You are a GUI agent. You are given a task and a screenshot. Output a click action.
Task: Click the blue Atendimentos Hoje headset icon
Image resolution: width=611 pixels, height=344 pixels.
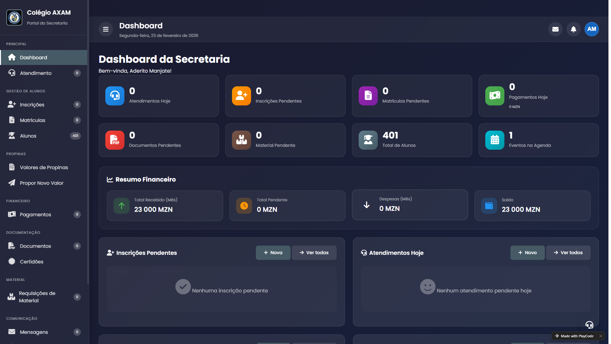(115, 96)
